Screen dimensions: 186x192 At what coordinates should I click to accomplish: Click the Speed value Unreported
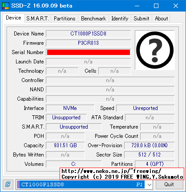[x=146, y=108]
